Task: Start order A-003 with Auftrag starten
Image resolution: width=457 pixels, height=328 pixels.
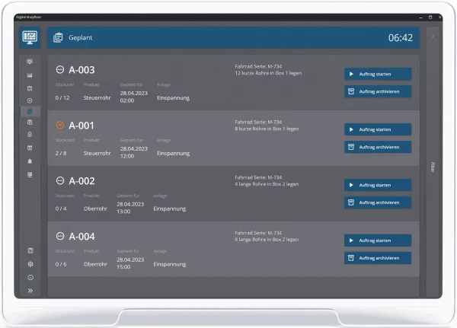Action: [378, 74]
